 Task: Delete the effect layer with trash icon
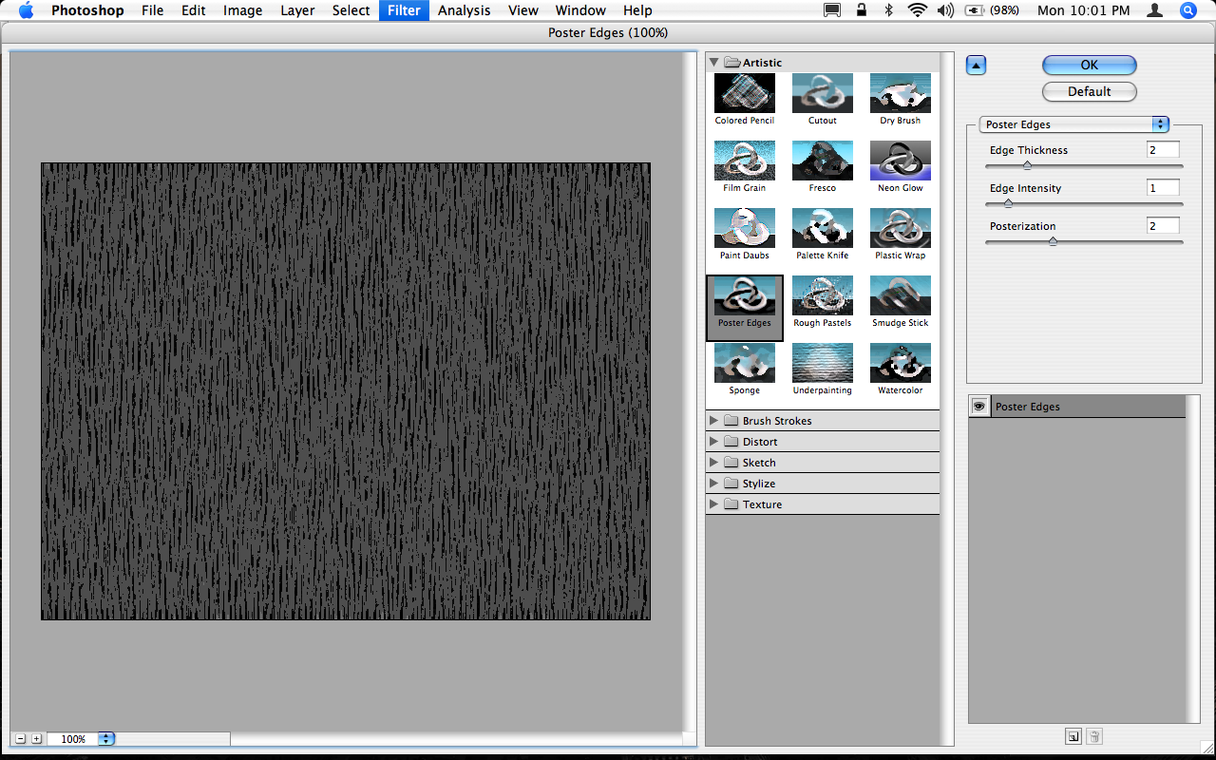1094,736
